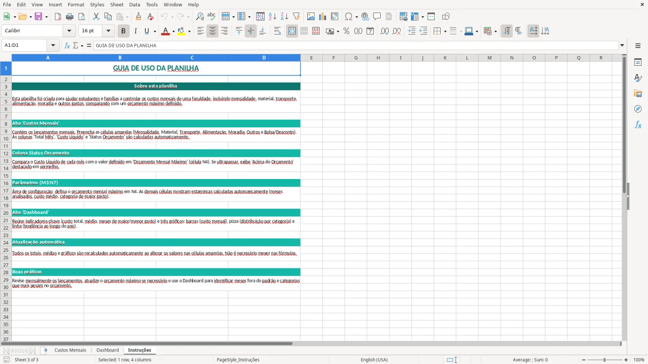Open sidebar Navigator compass icon
The image size is (648, 364).
pyautogui.click(x=638, y=109)
